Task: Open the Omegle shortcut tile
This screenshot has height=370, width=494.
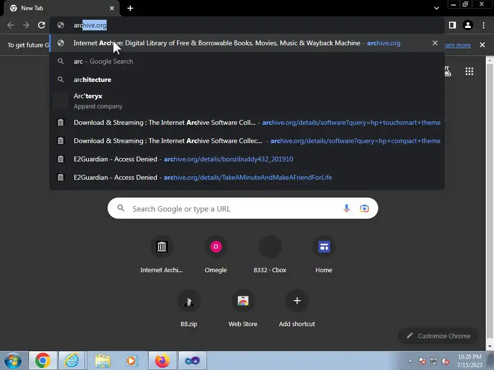Action: click(216, 254)
